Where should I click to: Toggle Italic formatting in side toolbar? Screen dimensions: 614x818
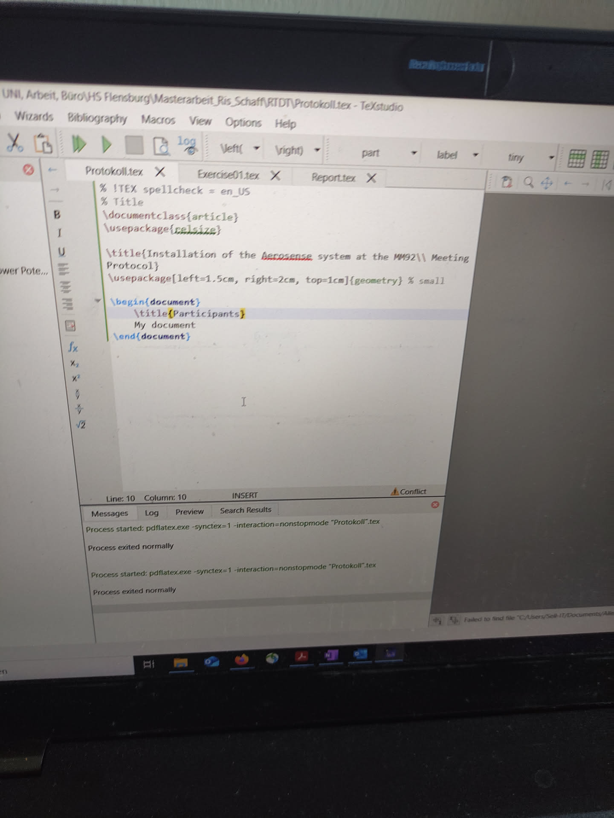point(59,233)
